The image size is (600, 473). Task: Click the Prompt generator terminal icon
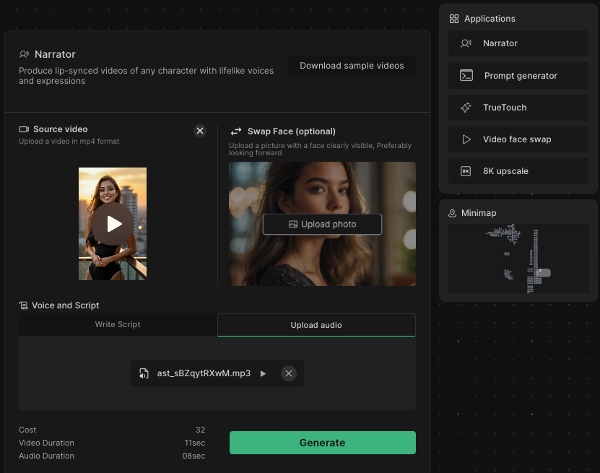tap(466, 75)
